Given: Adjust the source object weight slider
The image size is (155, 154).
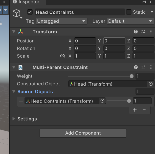Looking at the screenshot, I should (119, 101).
